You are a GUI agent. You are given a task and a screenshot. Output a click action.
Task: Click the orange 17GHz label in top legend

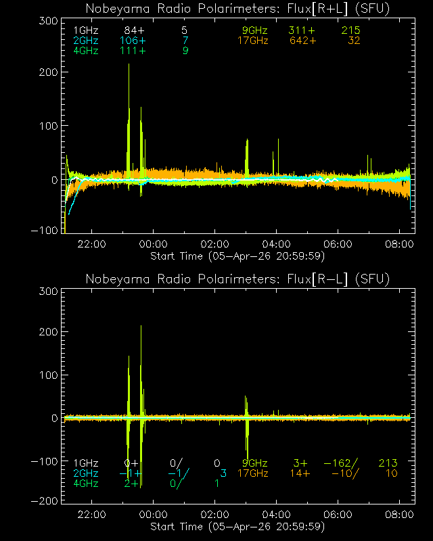pos(252,41)
